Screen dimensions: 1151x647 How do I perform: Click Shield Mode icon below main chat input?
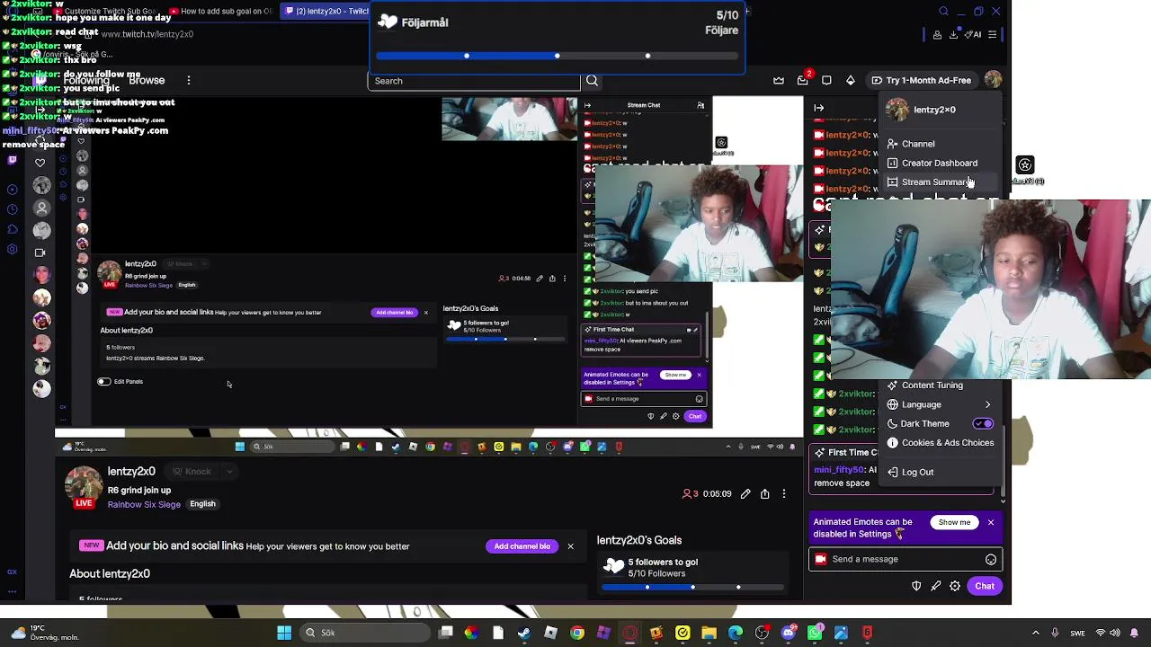tap(916, 587)
